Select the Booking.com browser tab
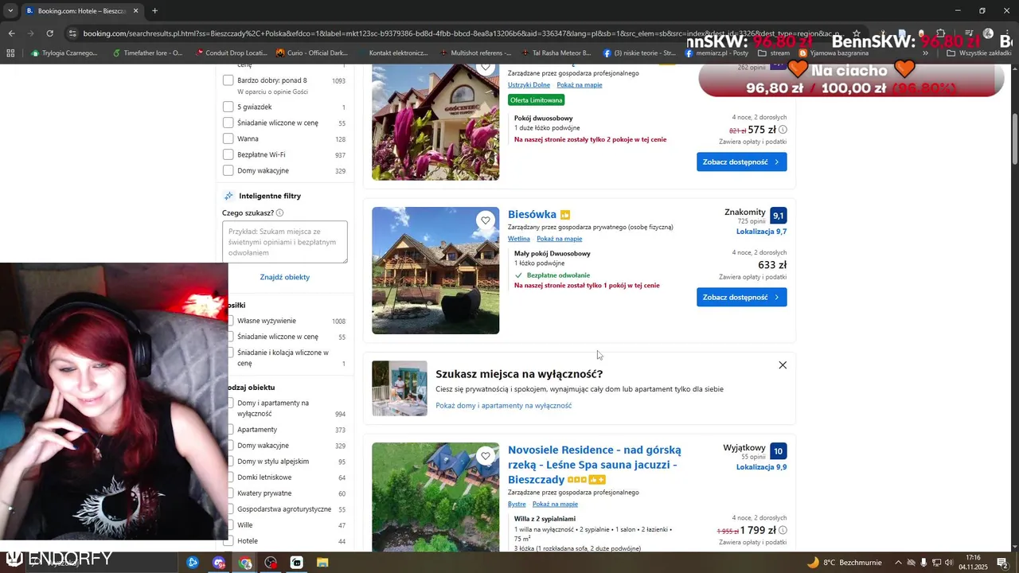 pos(82,11)
